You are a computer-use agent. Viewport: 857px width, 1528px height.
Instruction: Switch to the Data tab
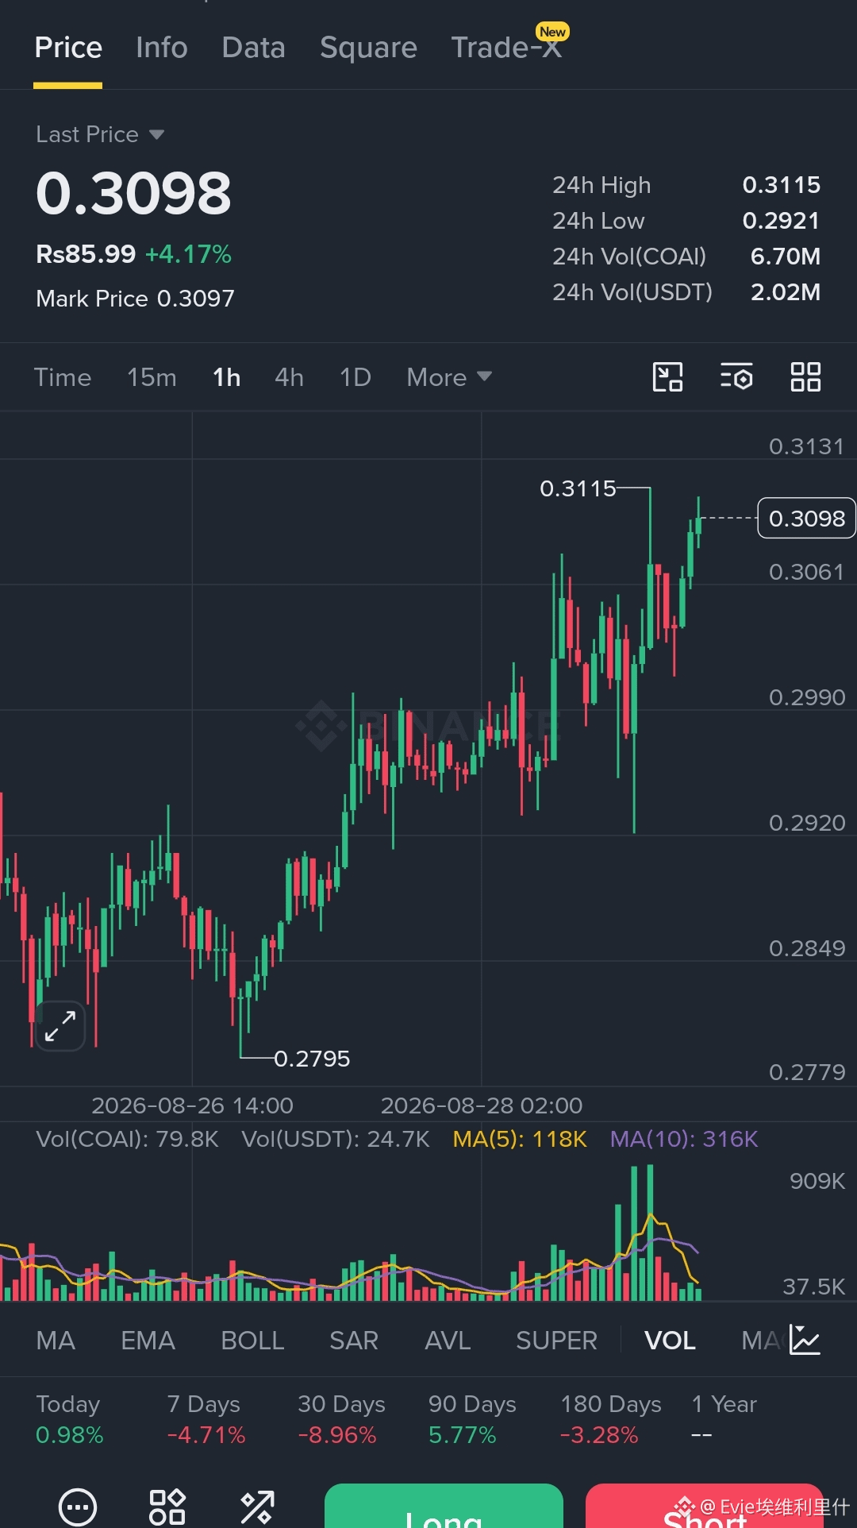(253, 48)
